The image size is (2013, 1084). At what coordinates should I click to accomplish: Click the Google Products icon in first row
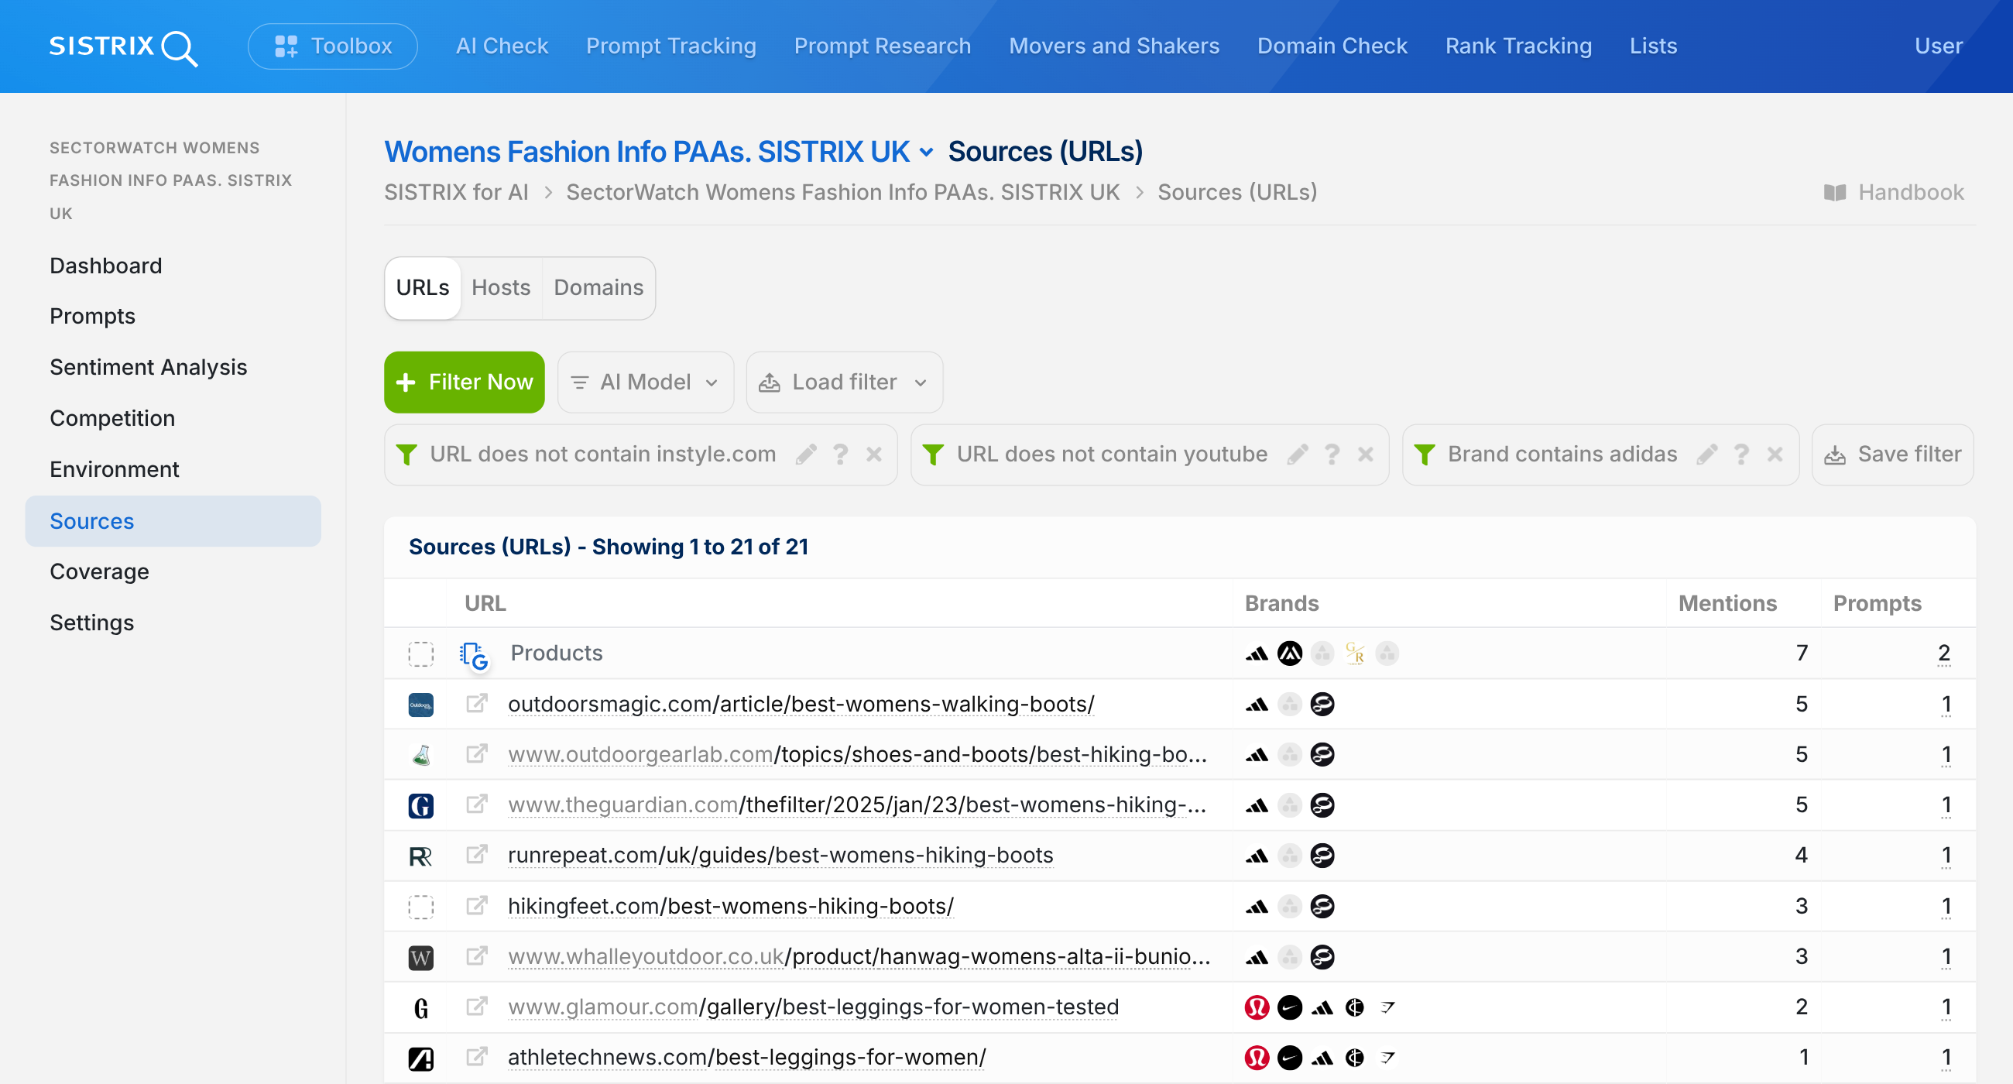(x=474, y=655)
